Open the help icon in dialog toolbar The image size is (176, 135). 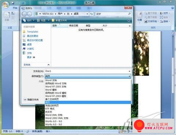[x=129, y=20]
